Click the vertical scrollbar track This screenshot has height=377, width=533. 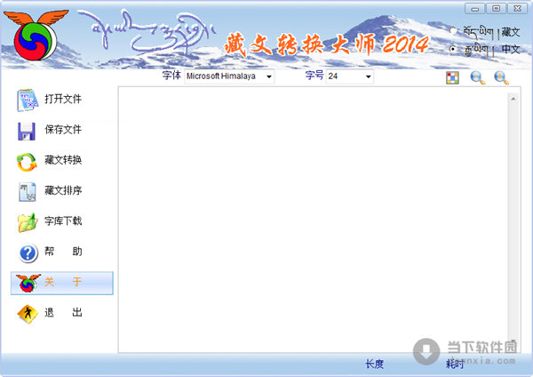point(513,221)
